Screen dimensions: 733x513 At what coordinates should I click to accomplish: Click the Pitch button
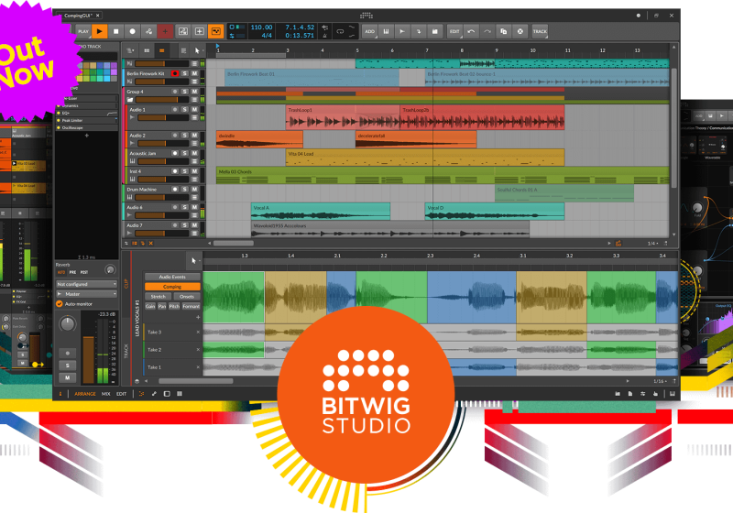tap(174, 306)
